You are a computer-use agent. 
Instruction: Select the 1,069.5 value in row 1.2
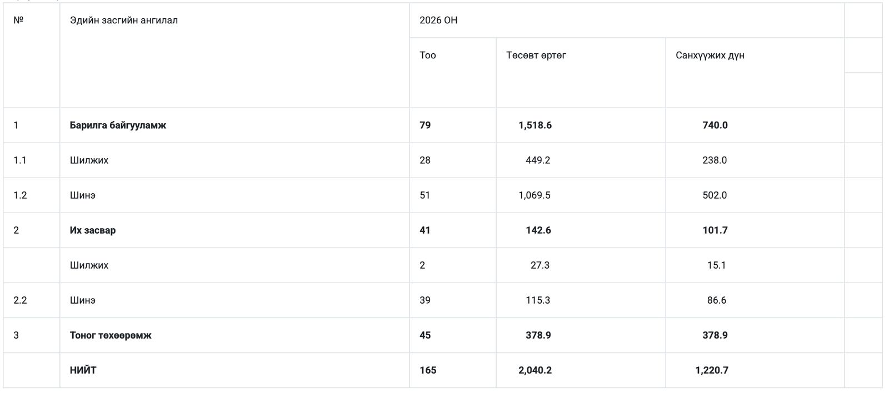[x=535, y=195]
